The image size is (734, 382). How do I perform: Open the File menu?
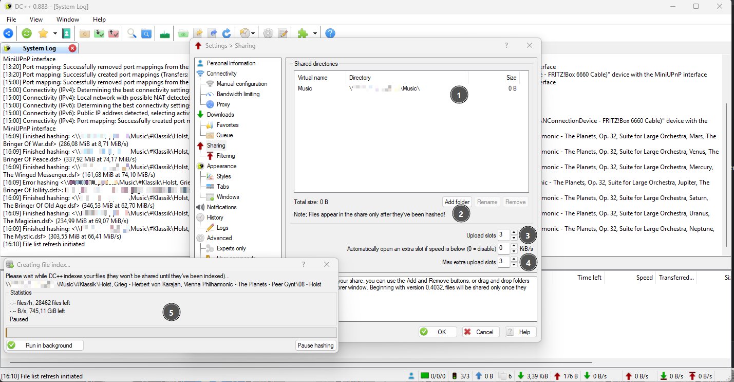coord(11,20)
